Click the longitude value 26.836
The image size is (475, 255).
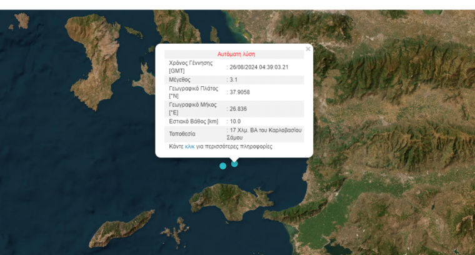point(238,109)
